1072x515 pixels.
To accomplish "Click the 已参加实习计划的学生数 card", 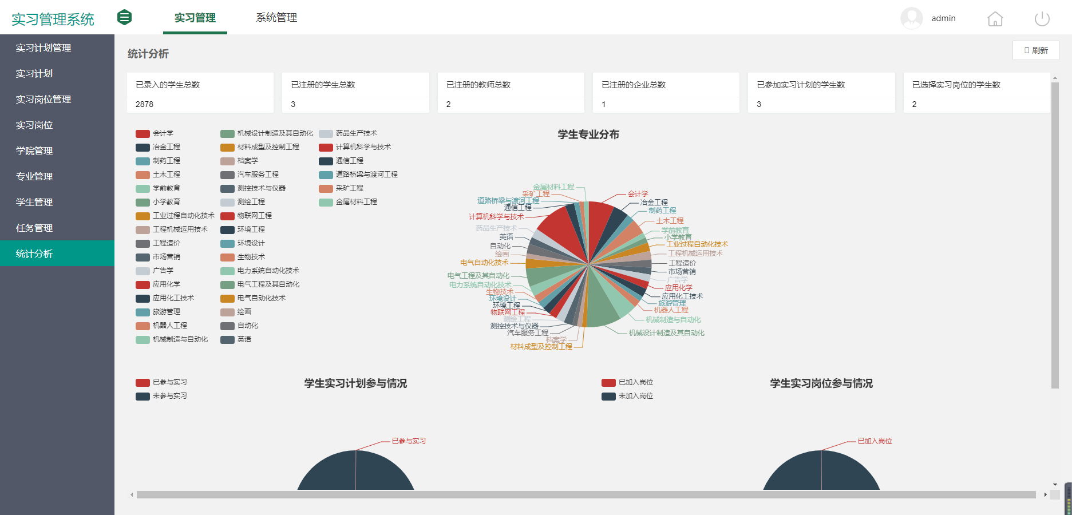I will click(x=821, y=93).
